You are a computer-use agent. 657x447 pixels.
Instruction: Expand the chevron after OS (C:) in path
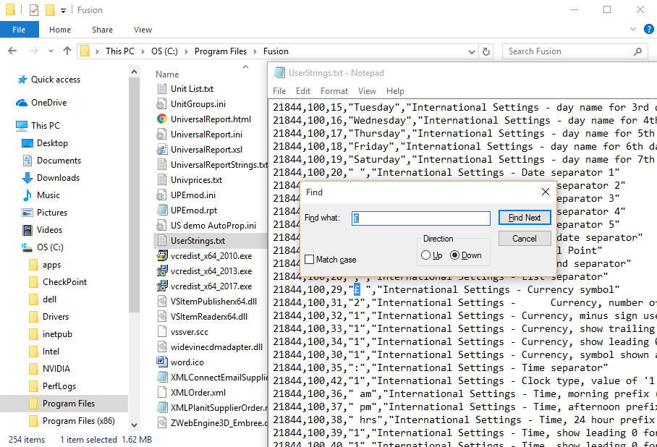[x=186, y=51]
